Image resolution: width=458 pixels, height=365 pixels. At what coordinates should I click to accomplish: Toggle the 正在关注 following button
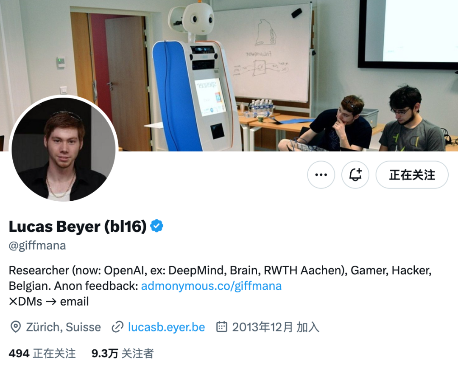point(412,175)
